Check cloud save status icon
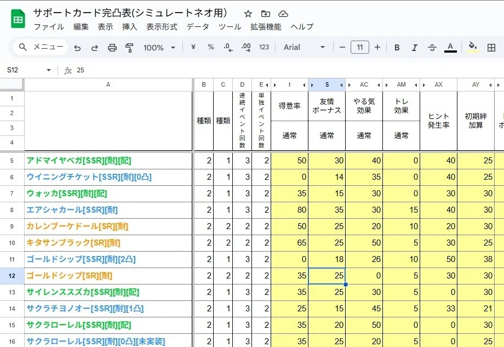504x347 pixels. (x=283, y=14)
